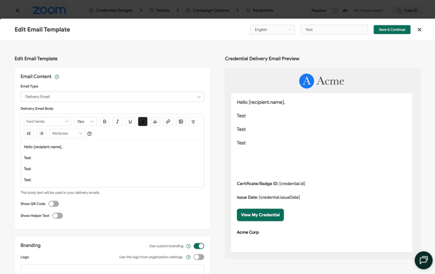This screenshot has width=435, height=274.
Task: Apply italic formatting in toolbar
Action: [x=118, y=121]
